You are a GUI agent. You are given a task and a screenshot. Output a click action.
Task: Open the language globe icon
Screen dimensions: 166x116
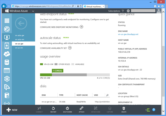point(128,11)
